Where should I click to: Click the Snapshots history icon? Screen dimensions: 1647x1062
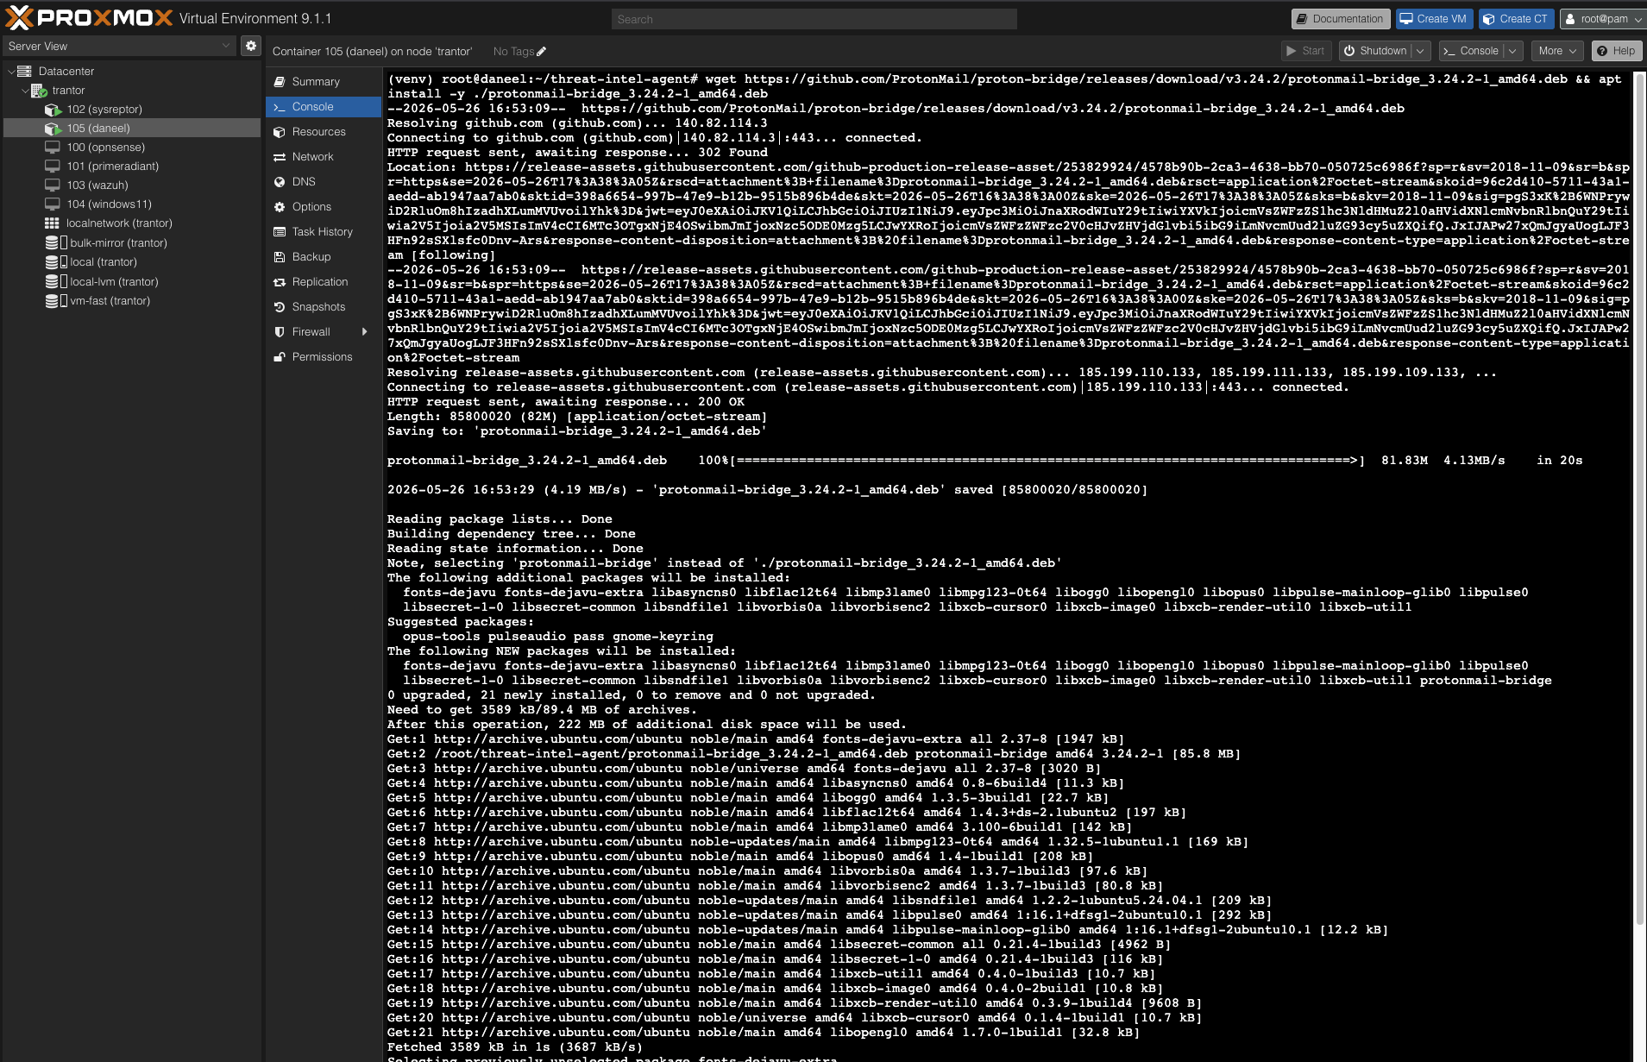(x=280, y=307)
